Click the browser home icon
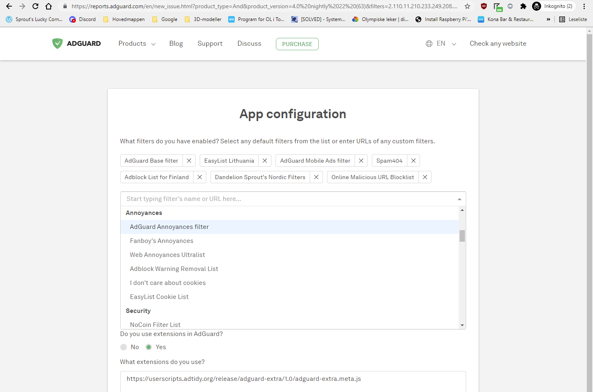The image size is (593, 392). (x=49, y=6)
